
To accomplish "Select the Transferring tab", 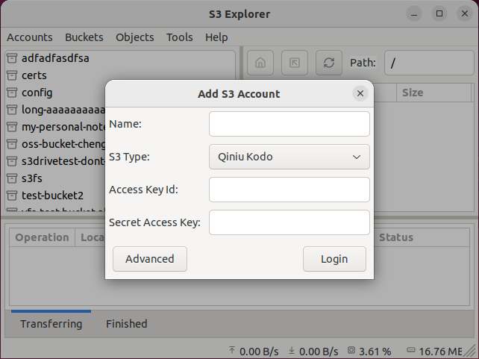I will click(51, 324).
